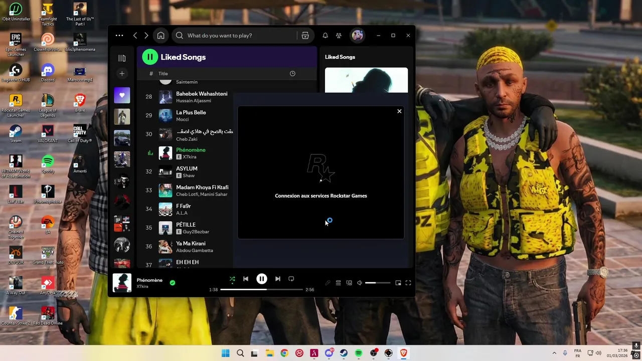Toggle repeat mode
The height and width of the screenshot is (361, 642).
[x=291, y=279]
